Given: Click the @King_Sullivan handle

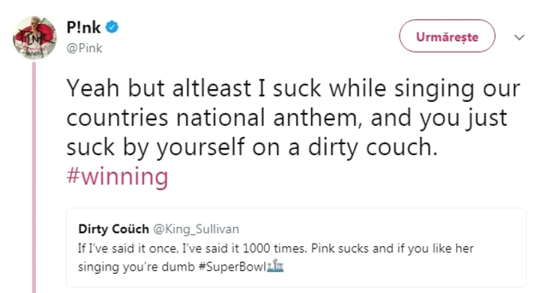Looking at the screenshot, I should 196,229.
